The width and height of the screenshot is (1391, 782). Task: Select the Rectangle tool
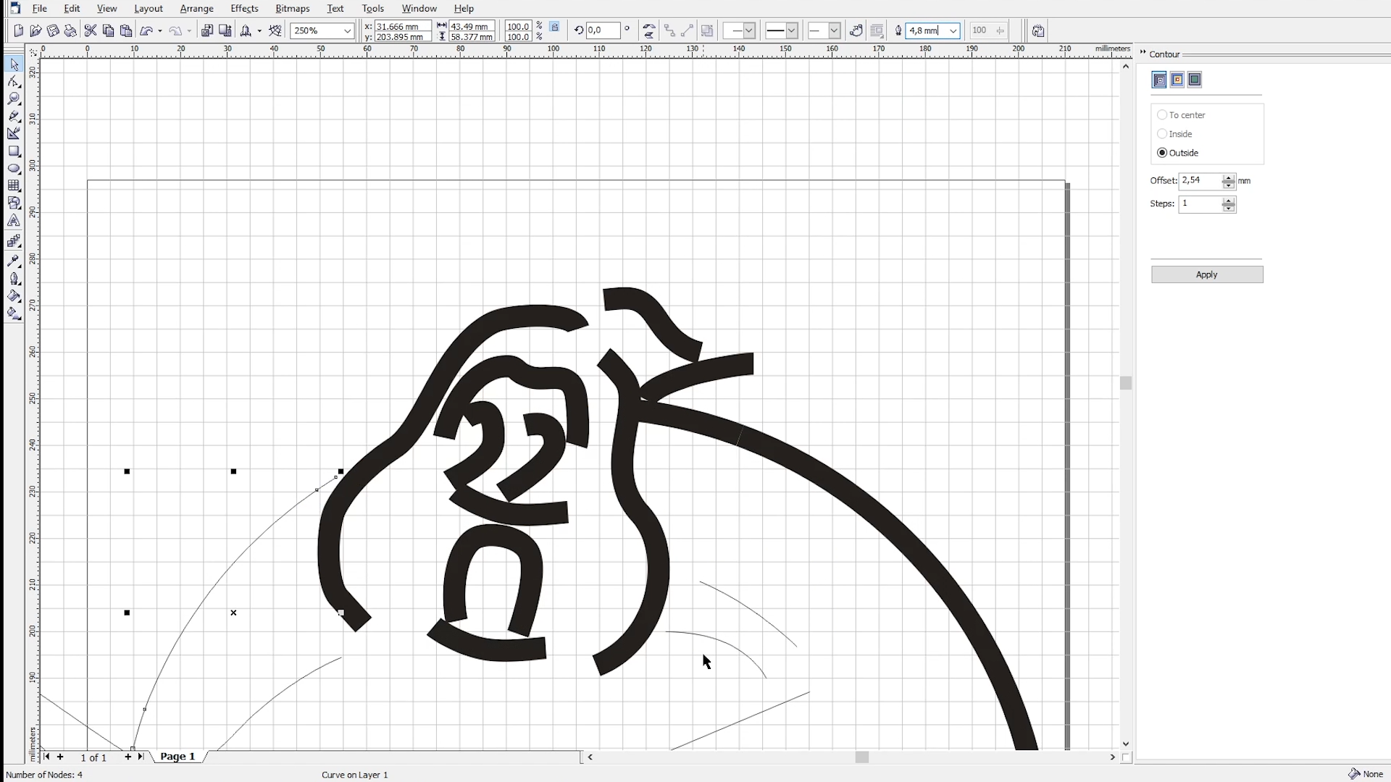(x=14, y=151)
